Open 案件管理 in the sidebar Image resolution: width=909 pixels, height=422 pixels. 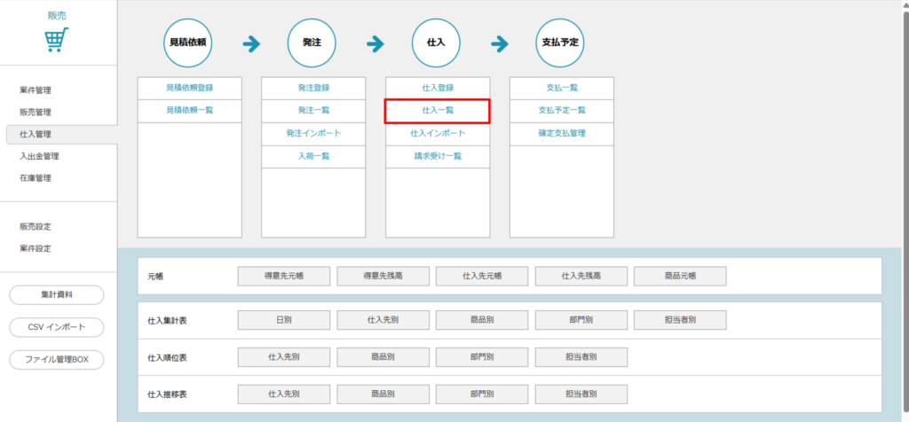(x=36, y=90)
